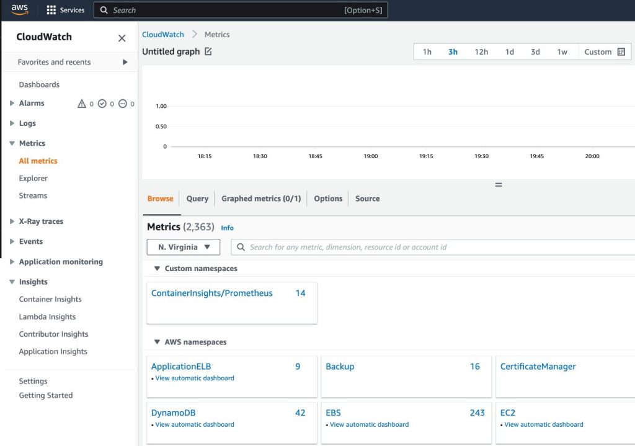Open the DynamoDB namespace
635x446 pixels.
click(x=174, y=413)
